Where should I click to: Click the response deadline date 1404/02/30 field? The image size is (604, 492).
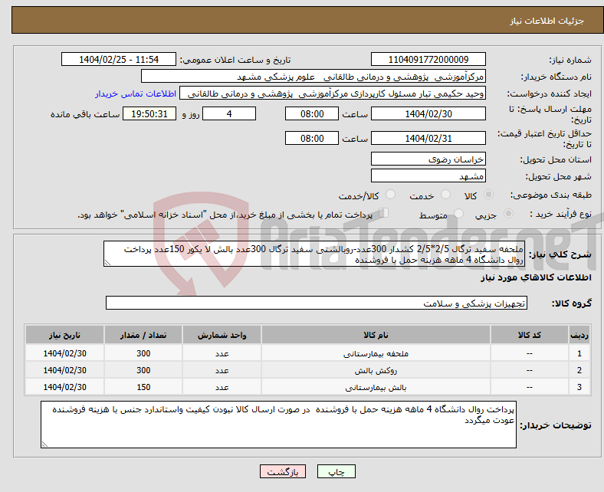[428, 113]
